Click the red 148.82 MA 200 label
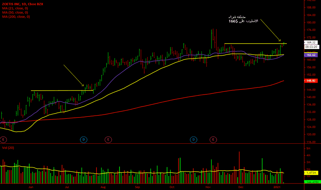This screenshot has height=190, width=321. (x=311, y=81)
